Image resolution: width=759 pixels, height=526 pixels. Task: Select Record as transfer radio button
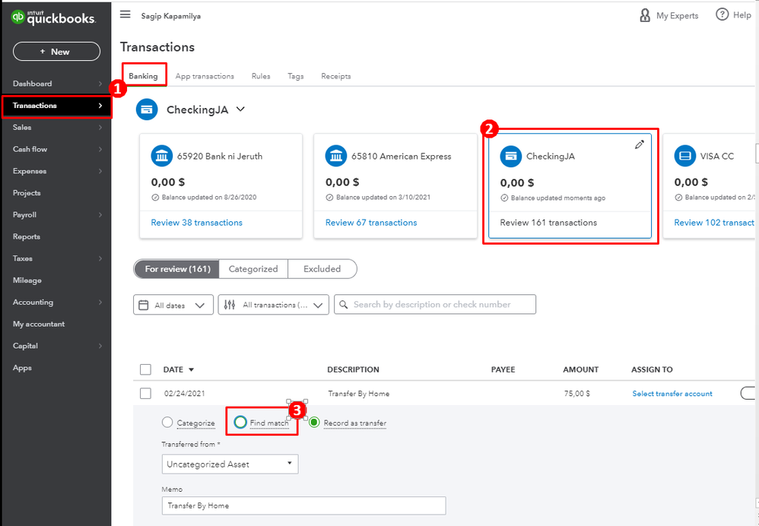[x=314, y=423]
